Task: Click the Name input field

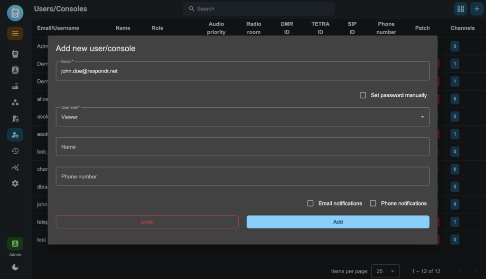Action: (243, 147)
